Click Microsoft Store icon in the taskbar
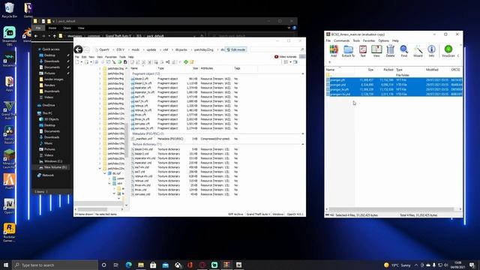480x270 pixels. (153, 265)
